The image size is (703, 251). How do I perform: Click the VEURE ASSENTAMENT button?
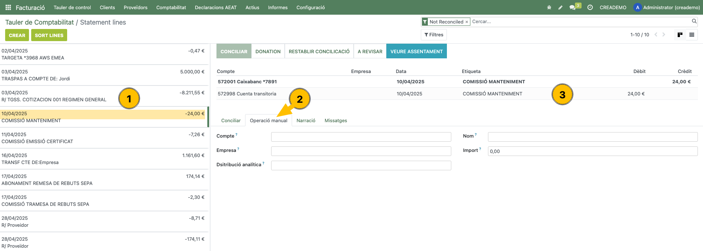[x=416, y=51]
